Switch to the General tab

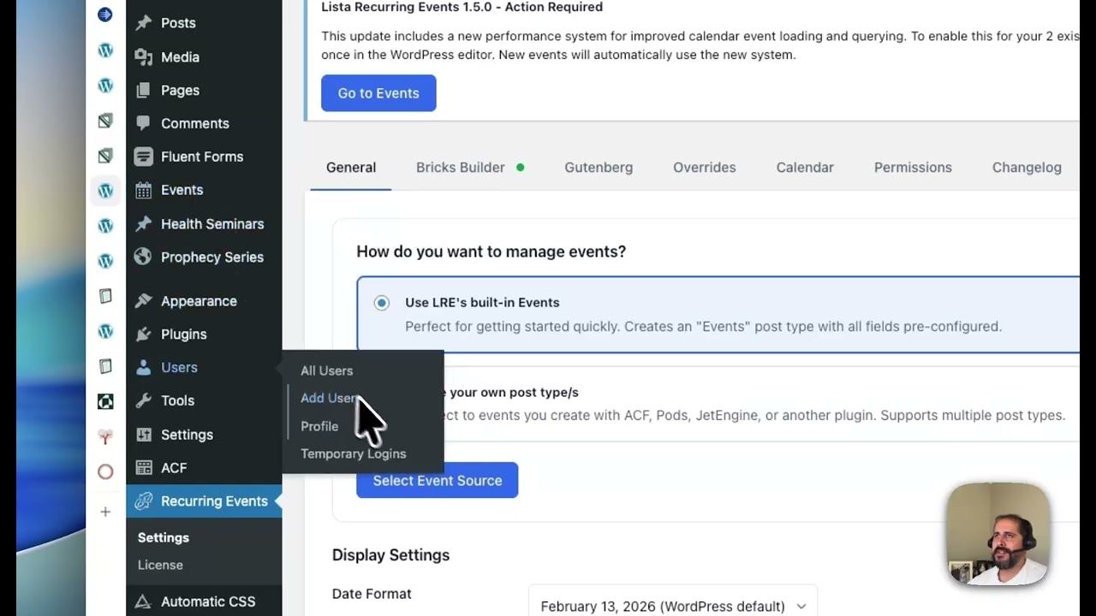(351, 168)
